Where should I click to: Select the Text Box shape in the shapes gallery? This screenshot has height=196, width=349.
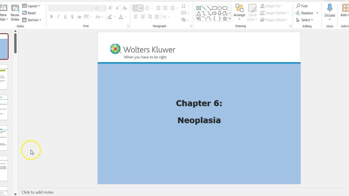(x=199, y=8)
